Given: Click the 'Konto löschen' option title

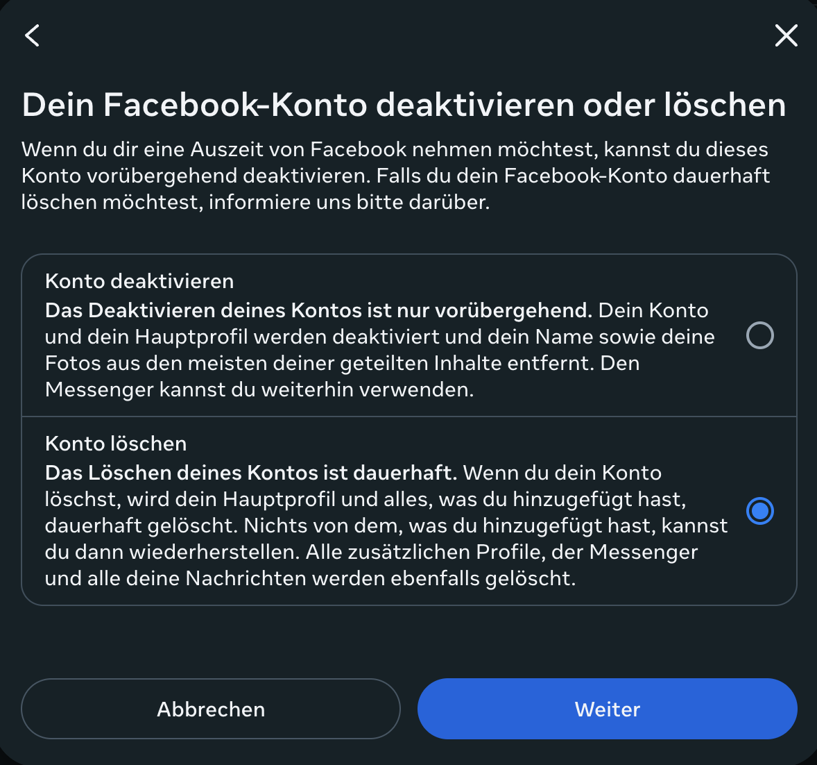Looking at the screenshot, I should click(116, 444).
